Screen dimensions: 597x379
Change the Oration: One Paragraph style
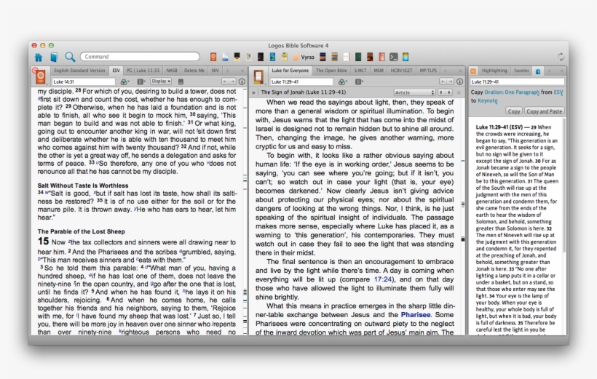(512, 92)
